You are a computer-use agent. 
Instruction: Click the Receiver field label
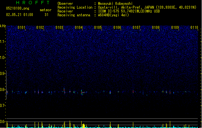65,11
